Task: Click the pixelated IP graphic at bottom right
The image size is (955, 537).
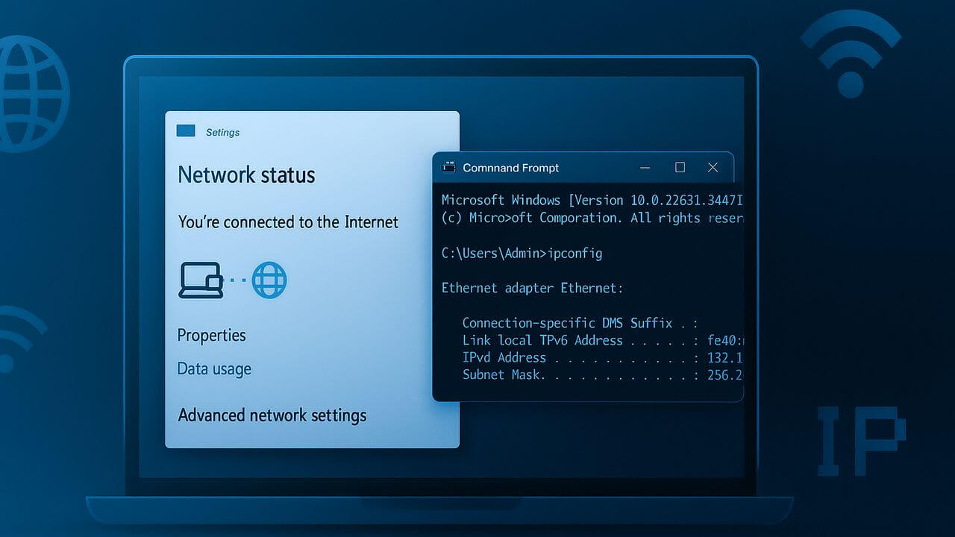Action: pos(861,441)
